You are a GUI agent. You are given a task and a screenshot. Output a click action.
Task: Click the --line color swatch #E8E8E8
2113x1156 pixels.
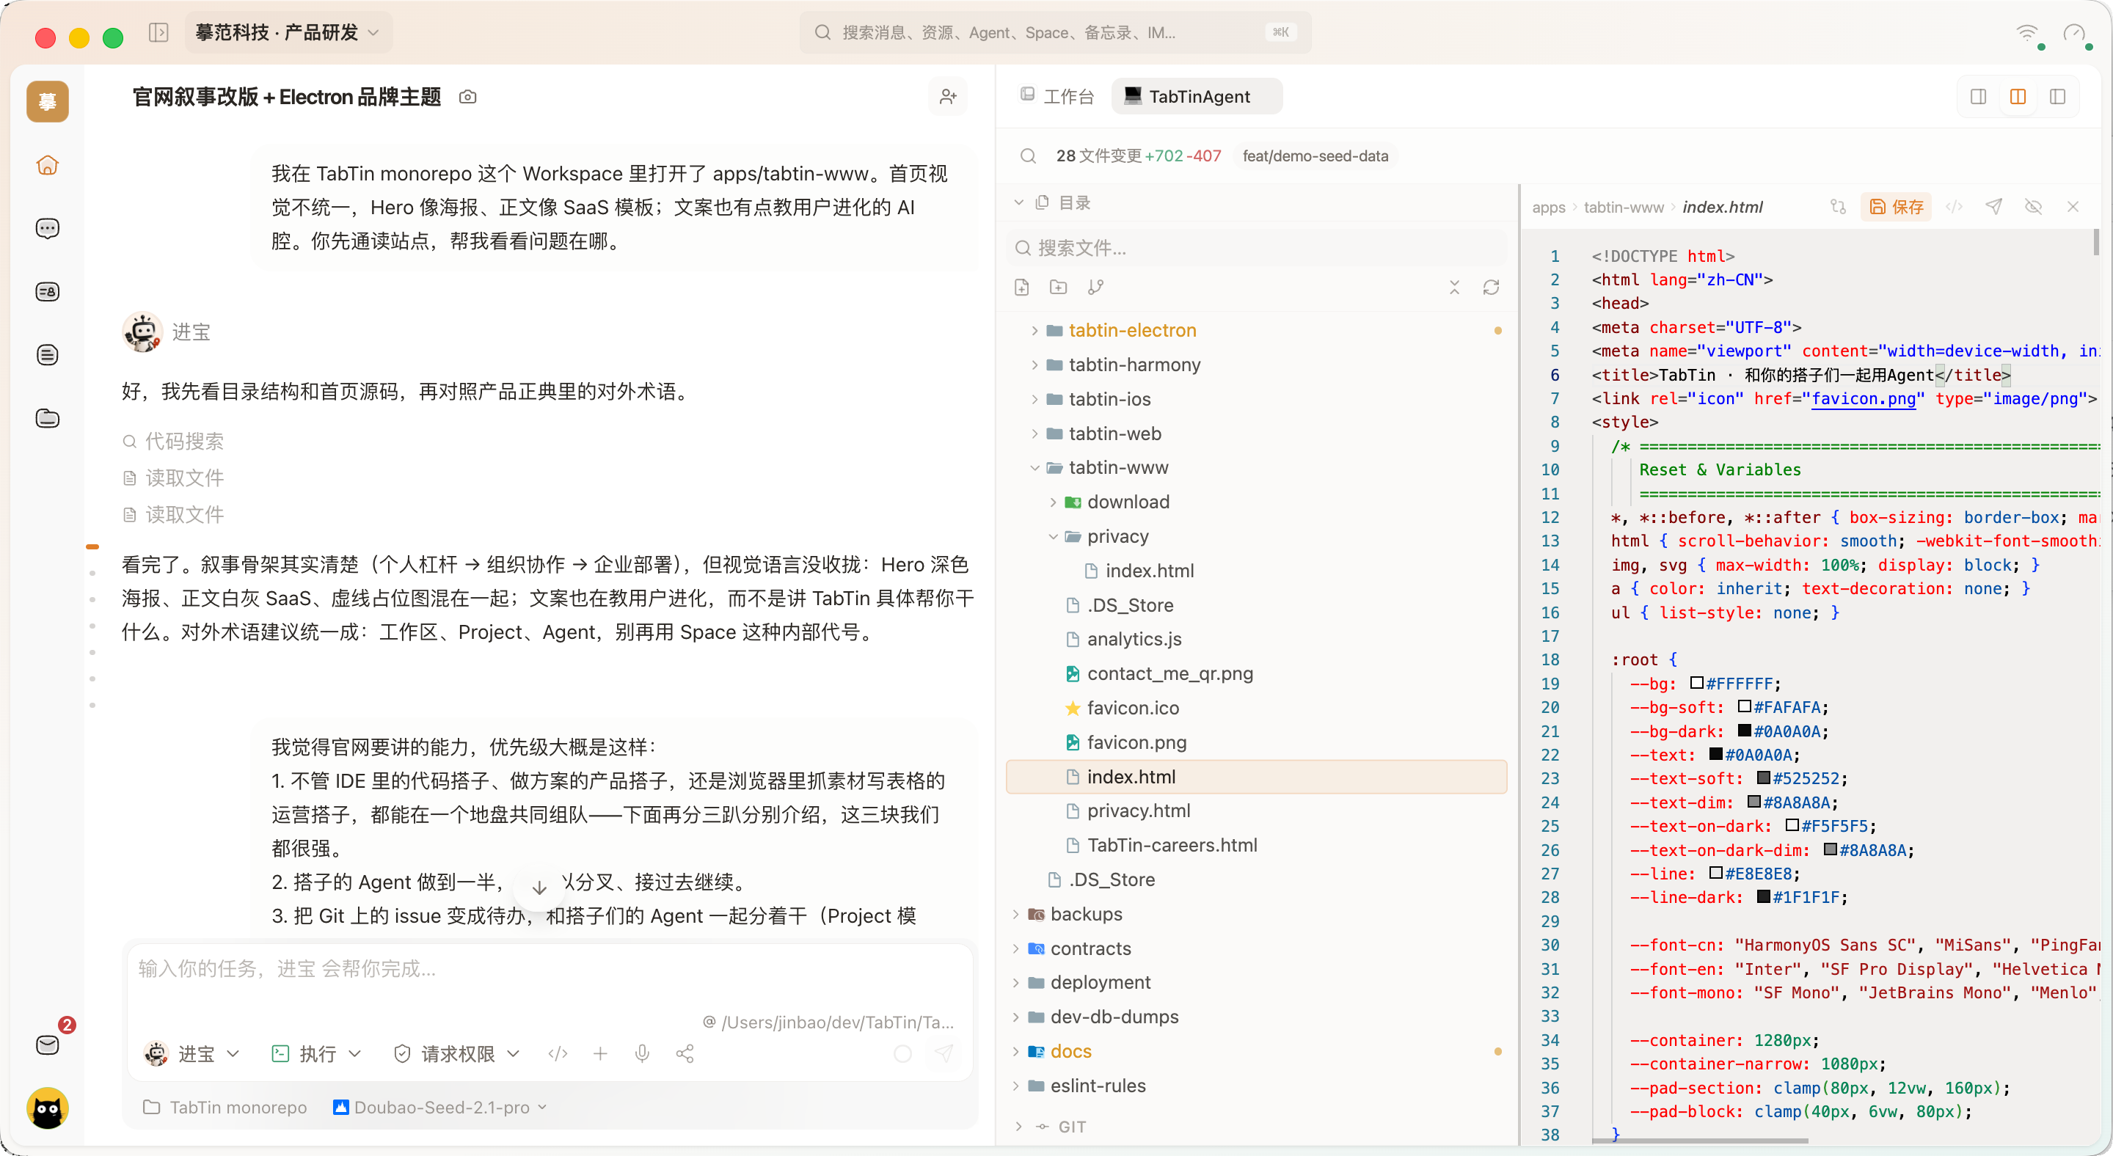coord(1716,873)
